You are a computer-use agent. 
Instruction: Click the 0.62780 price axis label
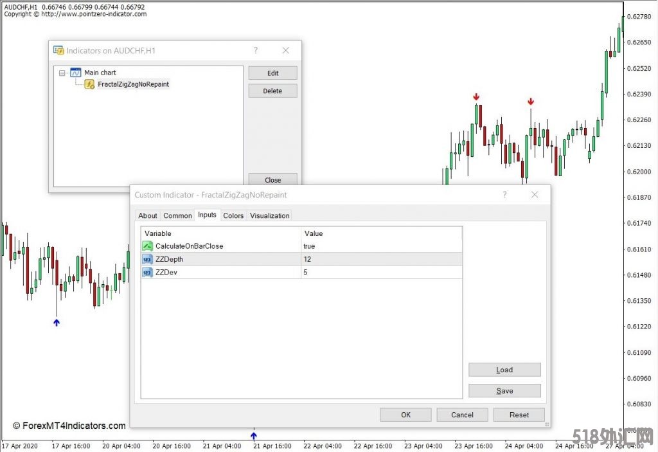[x=639, y=16]
